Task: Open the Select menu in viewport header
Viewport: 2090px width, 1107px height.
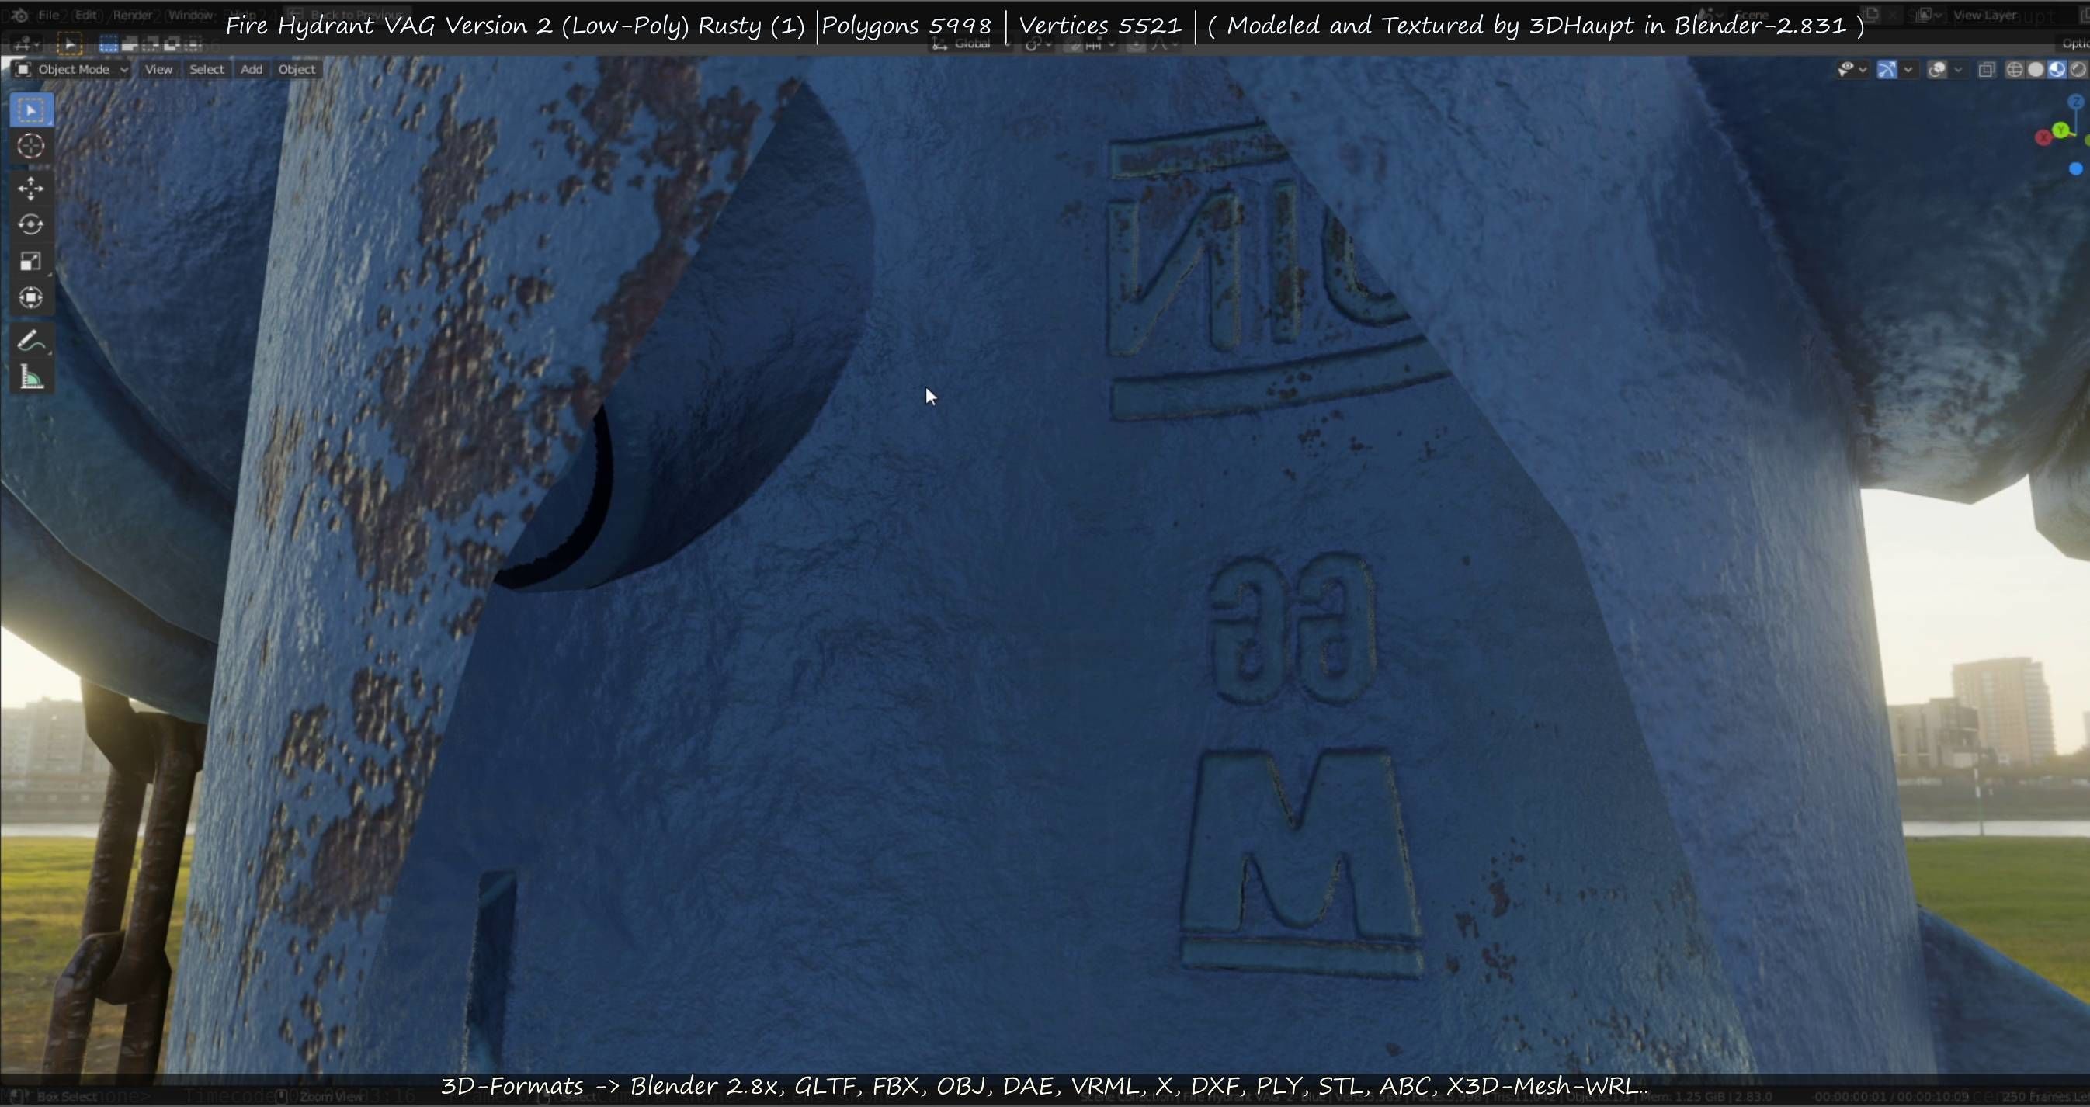Action: tap(206, 70)
